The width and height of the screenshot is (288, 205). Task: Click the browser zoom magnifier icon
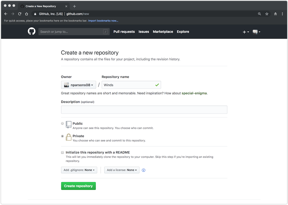pos(259,14)
